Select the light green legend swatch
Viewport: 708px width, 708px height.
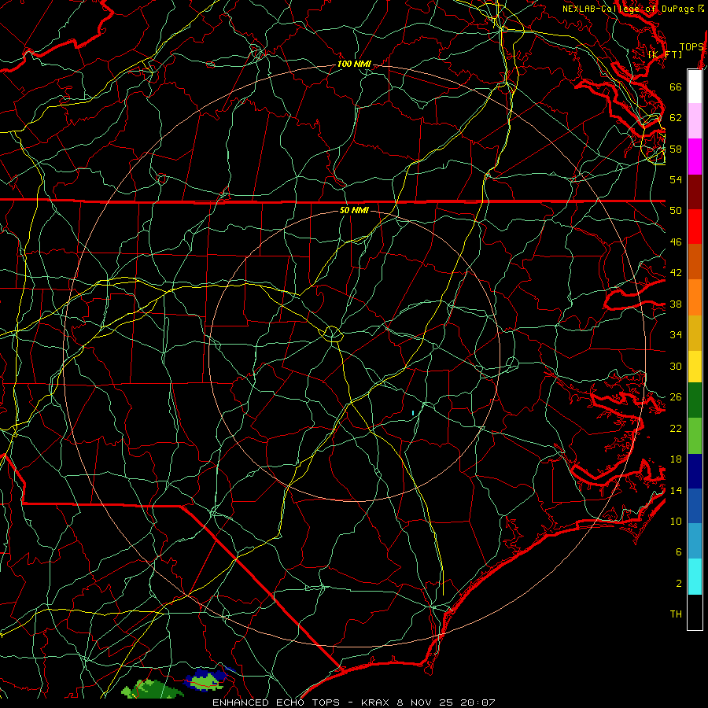click(695, 436)
